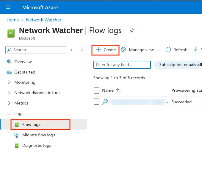
Task: Open Migrate flow logs
Action: tap(38, 135)
